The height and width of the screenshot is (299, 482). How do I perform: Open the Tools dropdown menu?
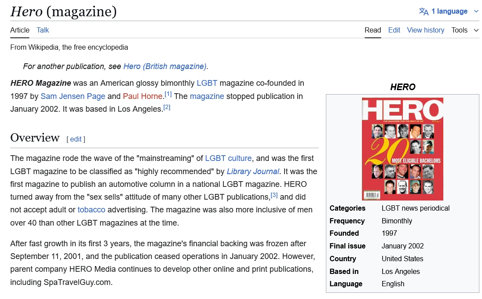(x=464, y=30)
